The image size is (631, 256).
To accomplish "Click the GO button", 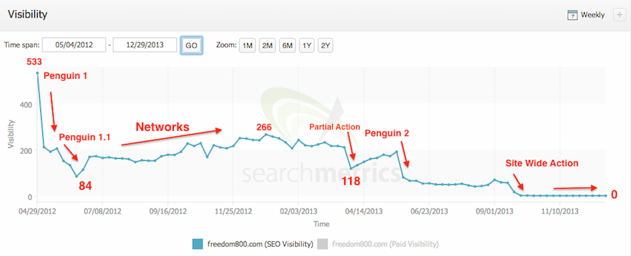I will (191, 45).
